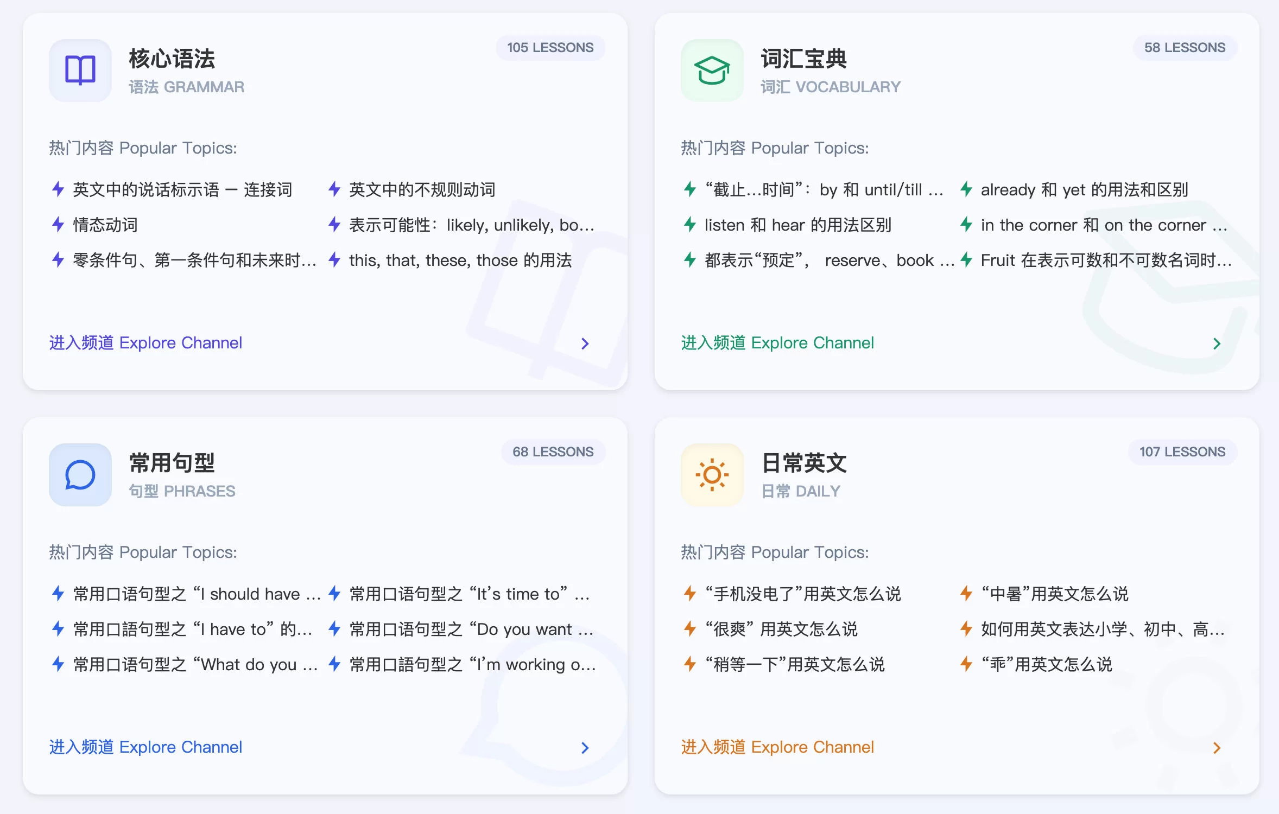Click the speech bubble icon for 常用句型
The height and width of the screenshot is (814, 1279).
[x=80, y=475]
